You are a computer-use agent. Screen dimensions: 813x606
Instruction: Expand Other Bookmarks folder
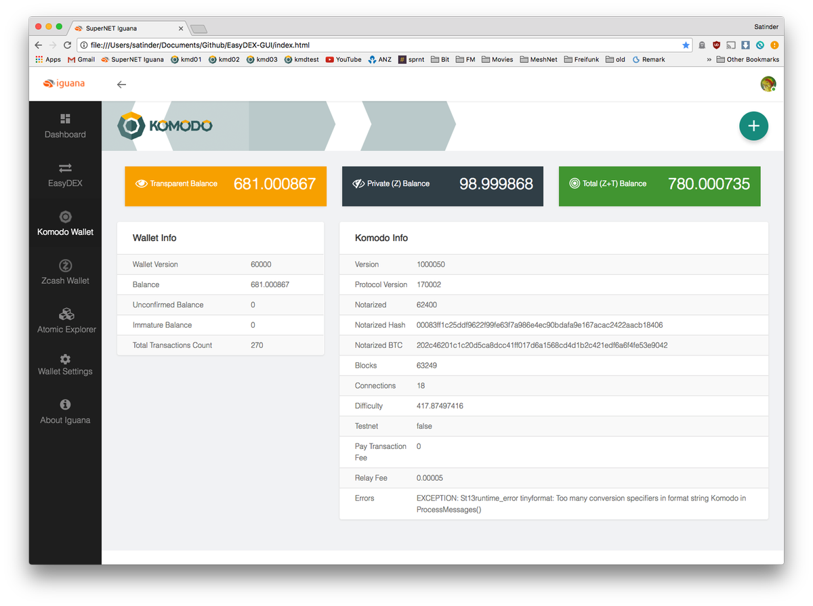pos(747,60)
